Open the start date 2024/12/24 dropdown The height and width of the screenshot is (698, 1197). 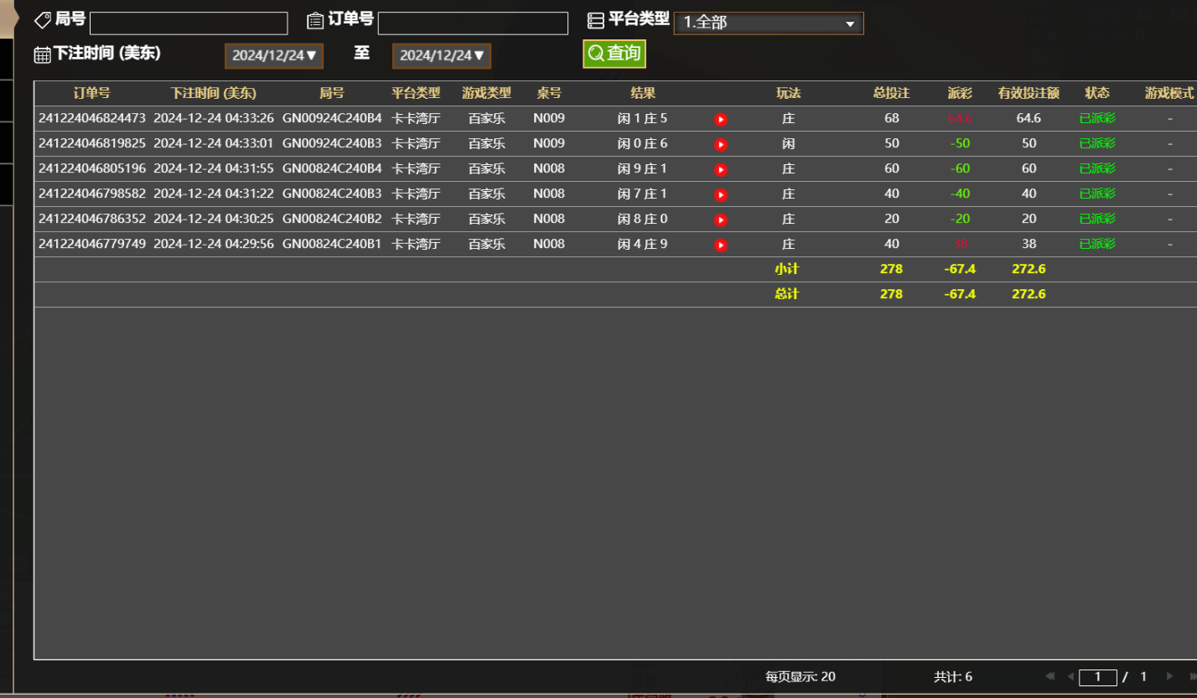[273, 54]
